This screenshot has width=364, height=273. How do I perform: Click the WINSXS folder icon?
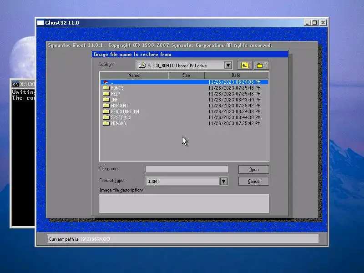click(106, 123)
